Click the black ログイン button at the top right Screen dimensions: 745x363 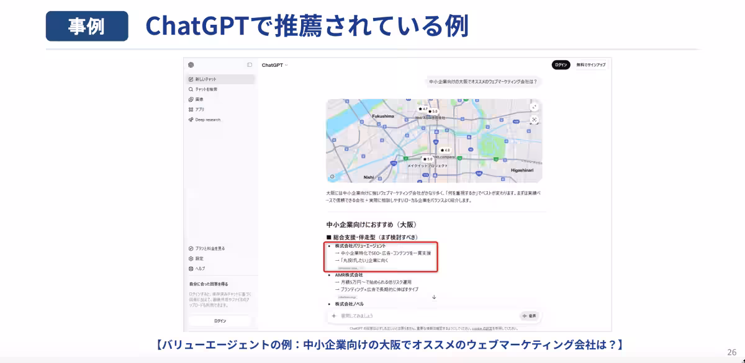point(561,64)
